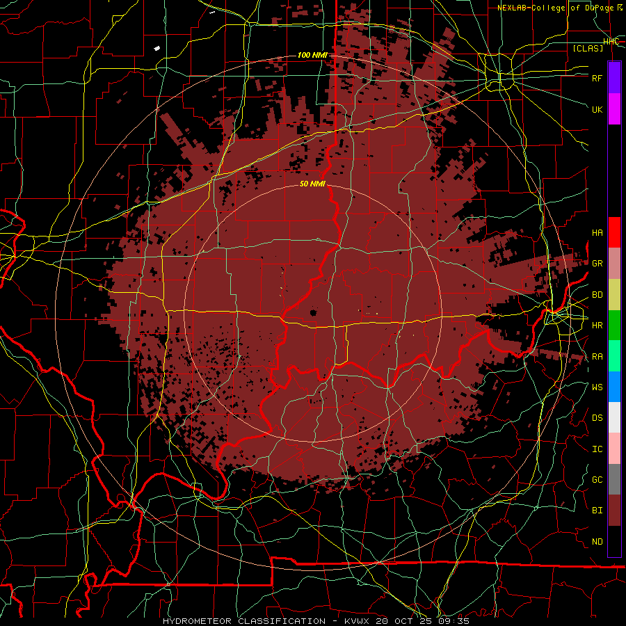Click the 20 OCT 25 date text

point(404,621)
